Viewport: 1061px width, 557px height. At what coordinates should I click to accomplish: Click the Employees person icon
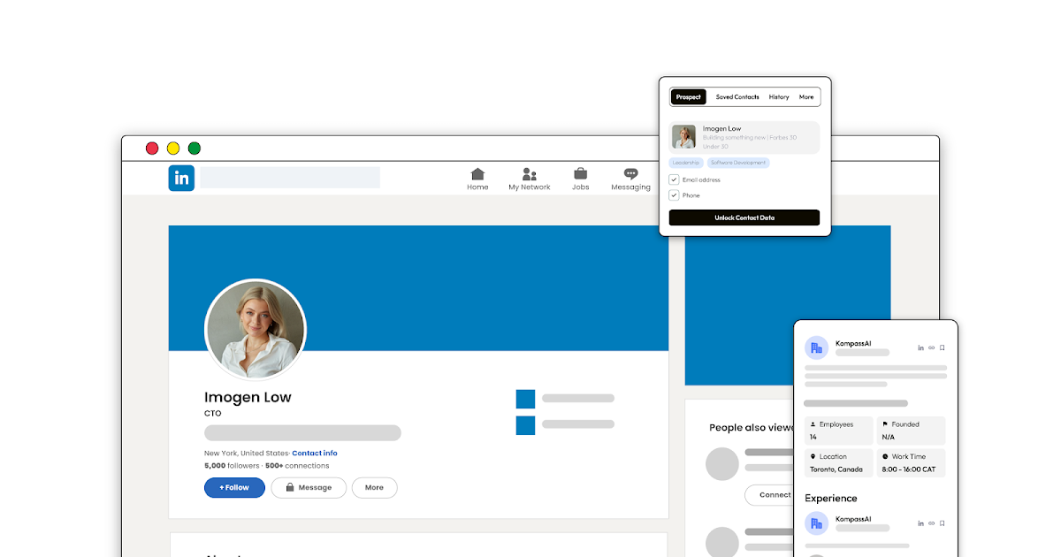(x=813, y=424)
